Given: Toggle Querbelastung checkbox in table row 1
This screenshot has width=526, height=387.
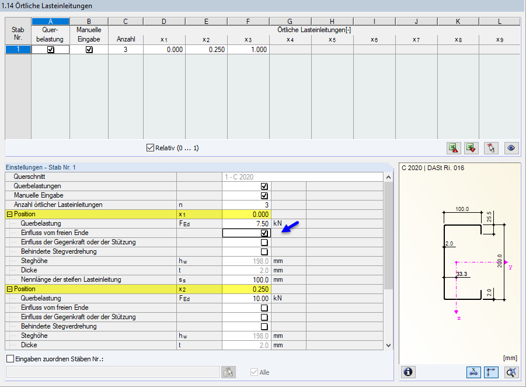Looking at the screenshot, I should (50, 50).
